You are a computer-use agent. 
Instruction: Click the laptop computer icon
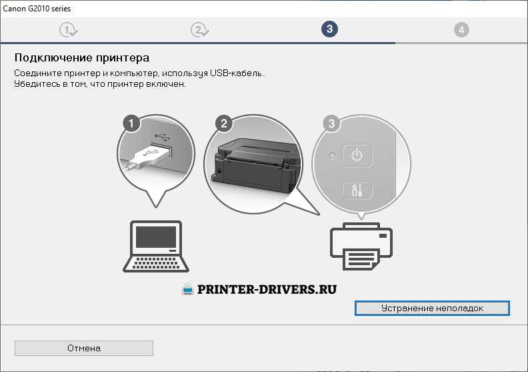tap(156, 246)
